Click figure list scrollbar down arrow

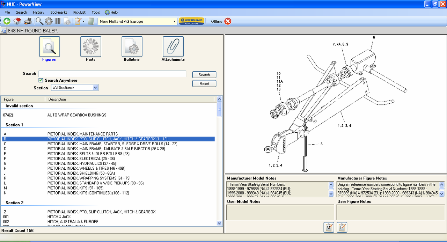click(219, 223)
